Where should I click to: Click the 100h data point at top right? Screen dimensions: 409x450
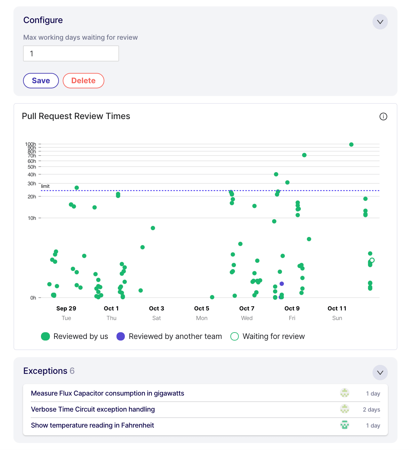[x=351, y=145]
